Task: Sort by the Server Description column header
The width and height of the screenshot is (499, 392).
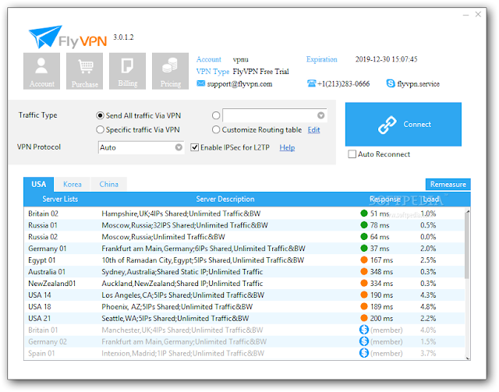Action: (225, 200)
